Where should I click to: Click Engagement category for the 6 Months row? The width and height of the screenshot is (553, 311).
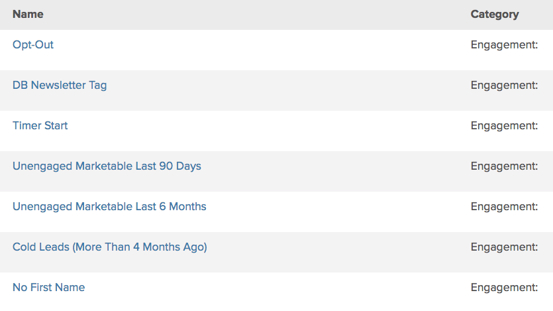point(504,207)
